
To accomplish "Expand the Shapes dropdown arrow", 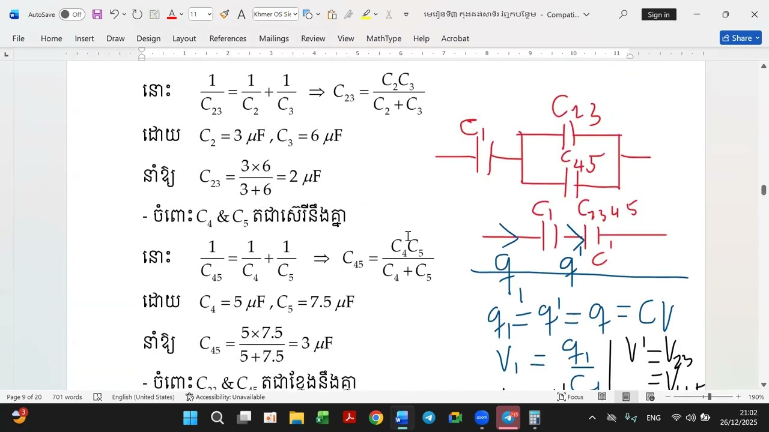I will [317, 14].
